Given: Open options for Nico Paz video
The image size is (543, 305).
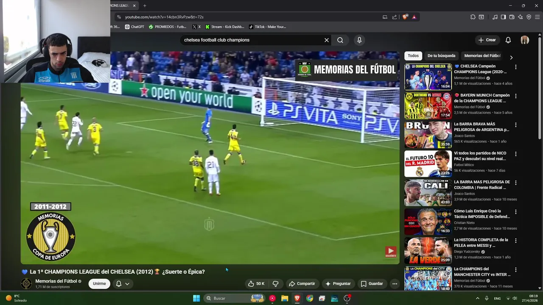Looking at the screenshot, I should [x=516, y=154].
